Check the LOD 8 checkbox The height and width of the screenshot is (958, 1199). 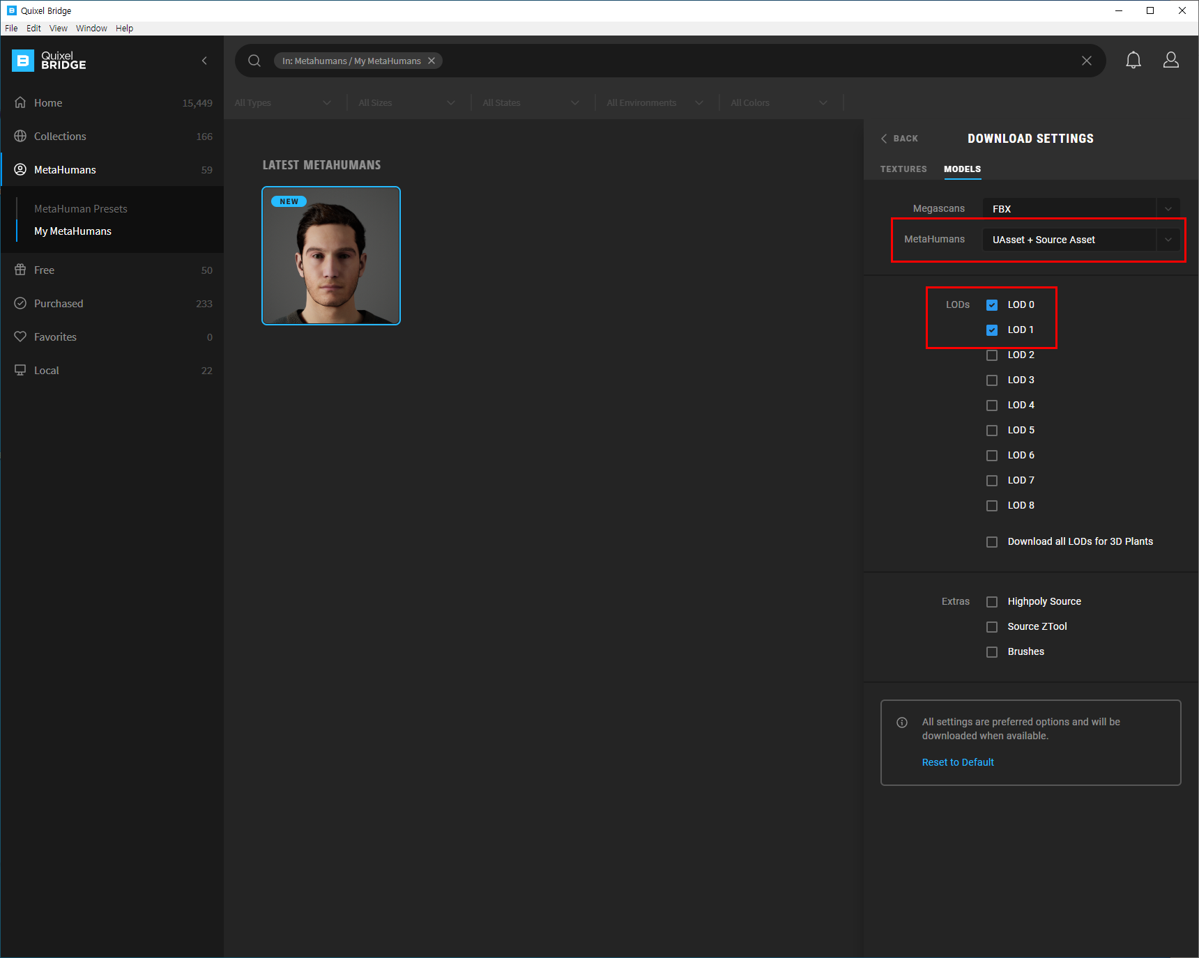(992, 505)
